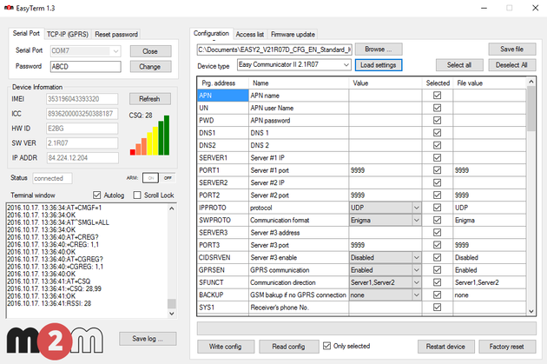Uncheck the Selected box for IPPROTO row
This screenshot has height=364, width=547.
[437, 208]
